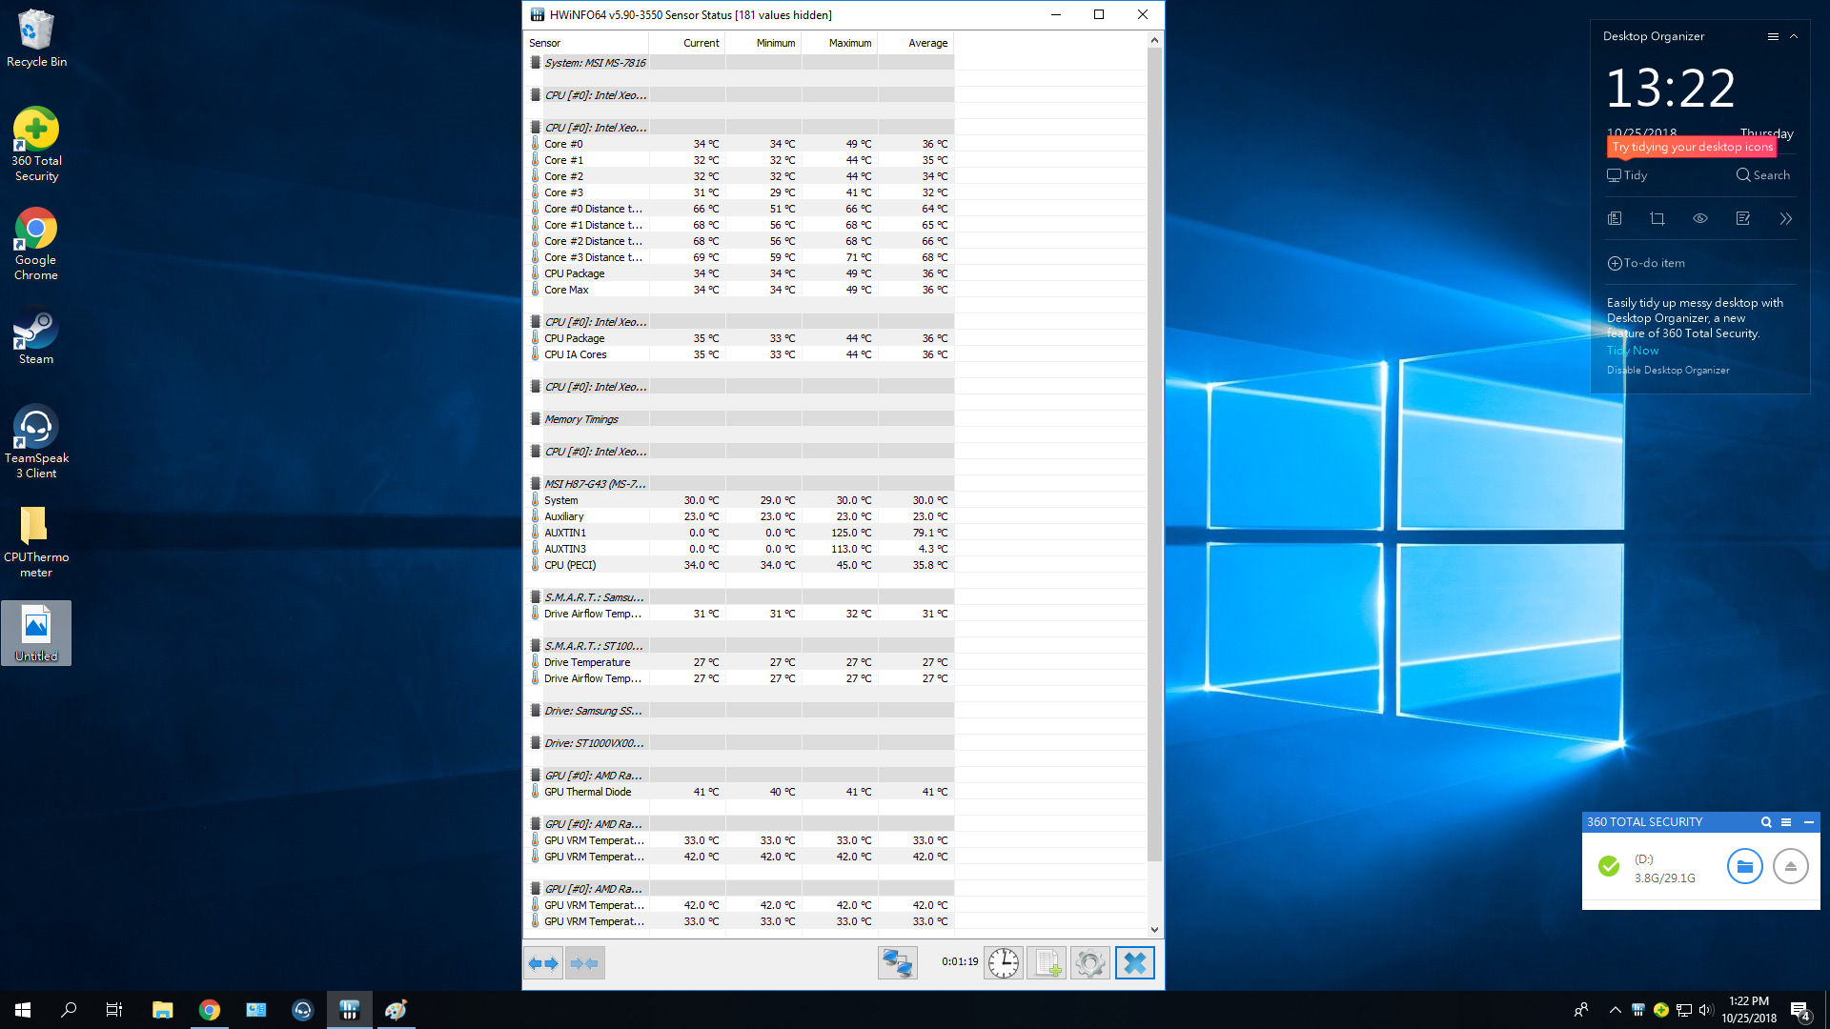This screenshot has width=1830, height=1029.
Task: Eject the D: drive in 360 widget
Action: pos(1790,866)
